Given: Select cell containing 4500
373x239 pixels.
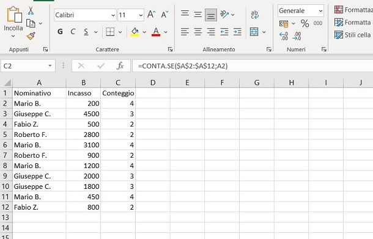Looking at the screenshot, I should pos(83,114).
